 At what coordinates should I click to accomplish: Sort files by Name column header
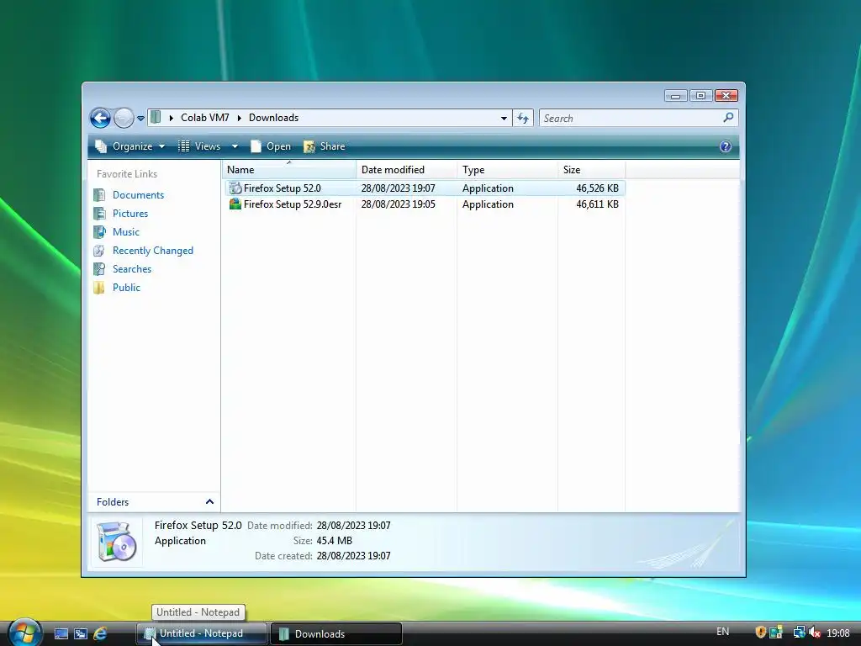point(289,170)
